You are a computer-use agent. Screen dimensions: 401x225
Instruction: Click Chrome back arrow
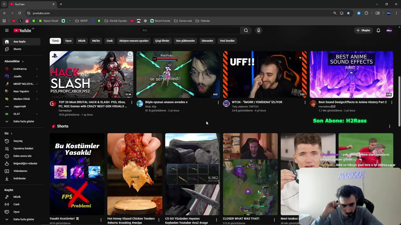pos(4,13)
